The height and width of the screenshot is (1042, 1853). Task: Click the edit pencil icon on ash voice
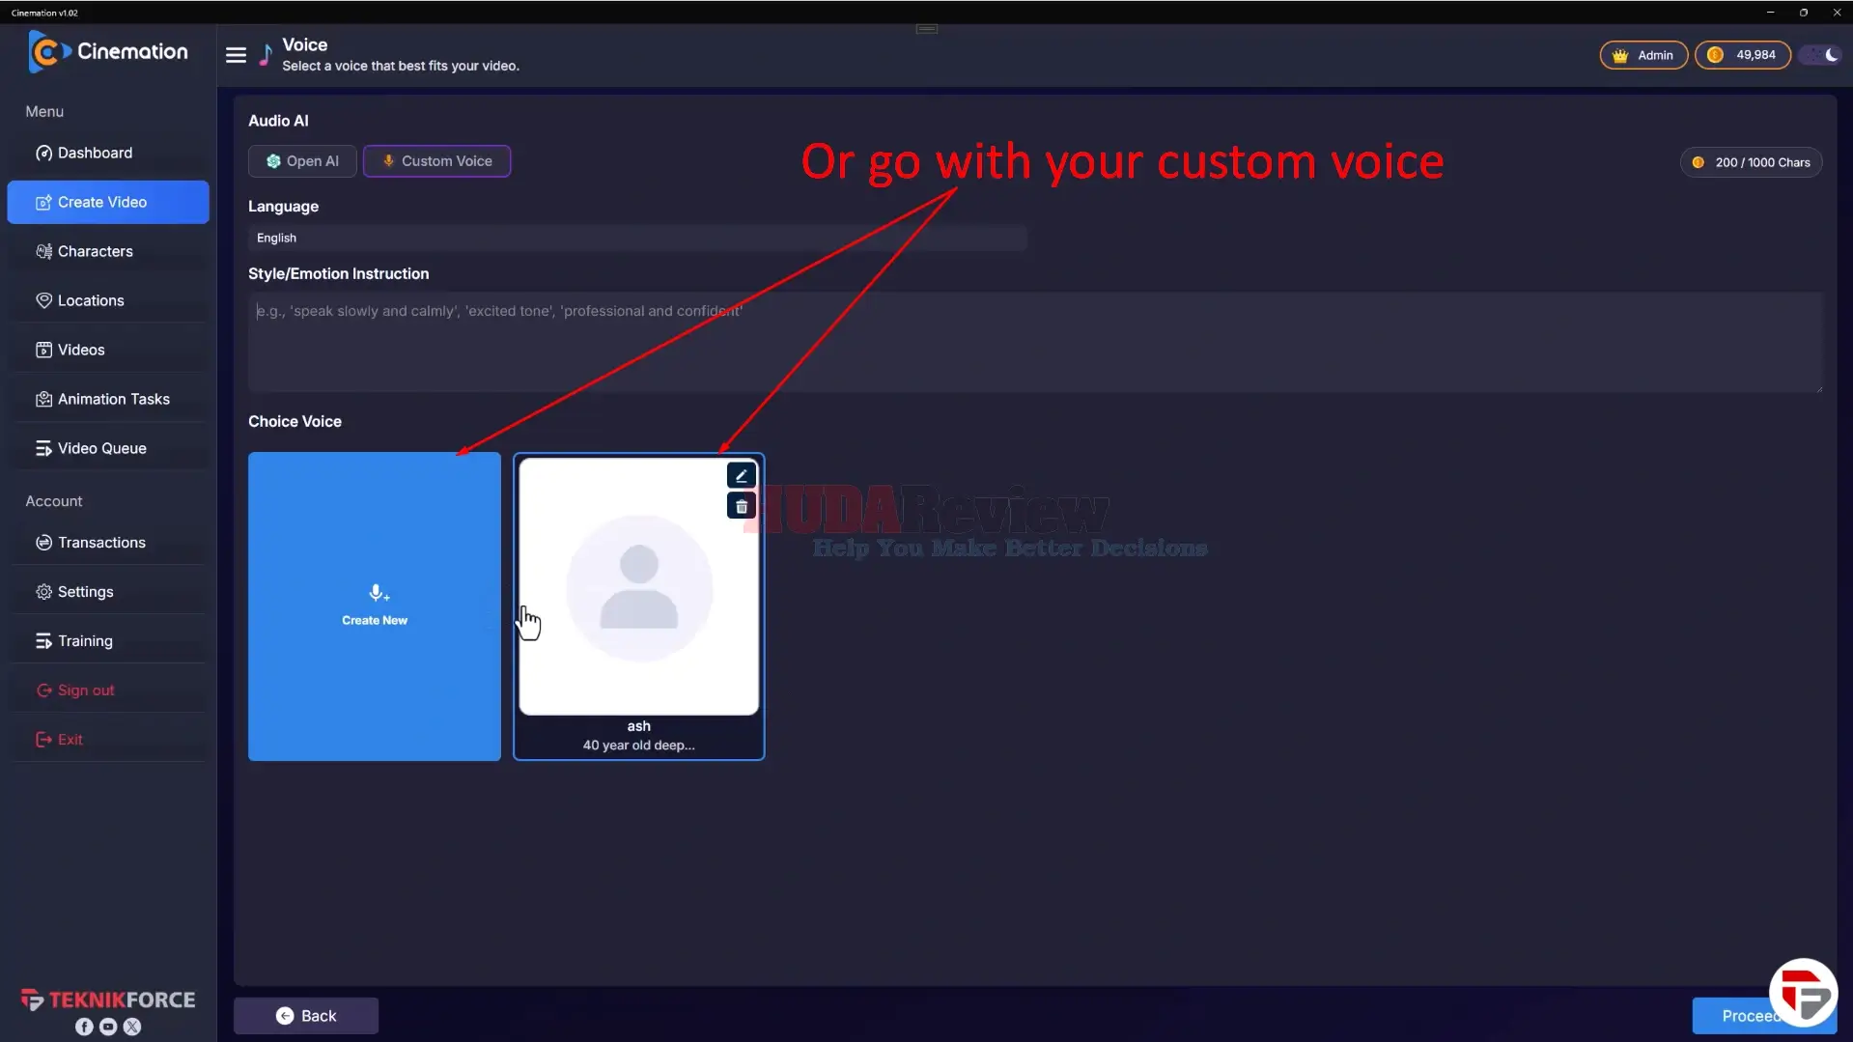point(741,475)
